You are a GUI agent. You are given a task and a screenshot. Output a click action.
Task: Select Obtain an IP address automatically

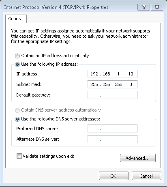pos(17,56)
